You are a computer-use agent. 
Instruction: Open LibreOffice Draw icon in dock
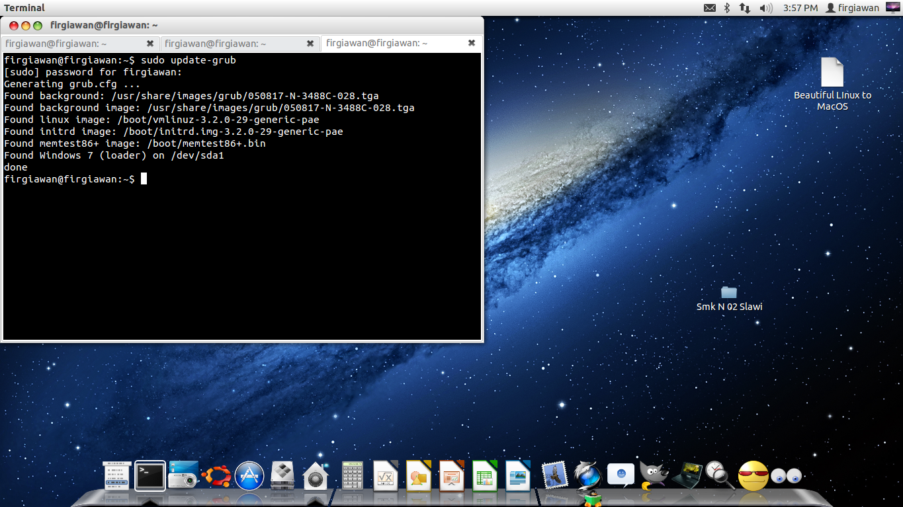click(419, 476)
